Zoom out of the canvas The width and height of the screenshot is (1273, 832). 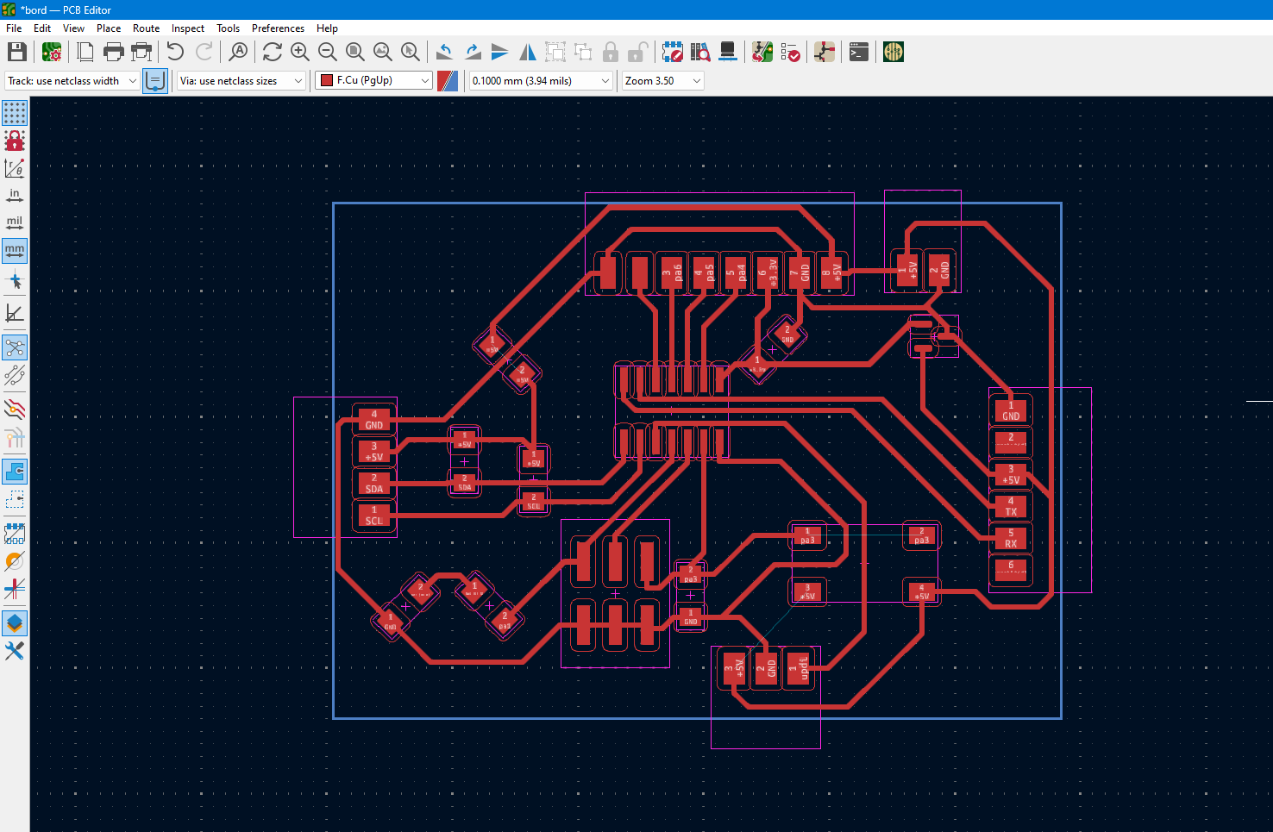328,53
